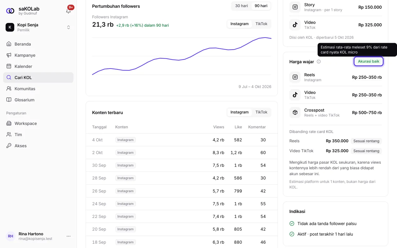Open Glosarium via its book icon
397x248 pixels.
pyautogui.click(x=9, y=100)
